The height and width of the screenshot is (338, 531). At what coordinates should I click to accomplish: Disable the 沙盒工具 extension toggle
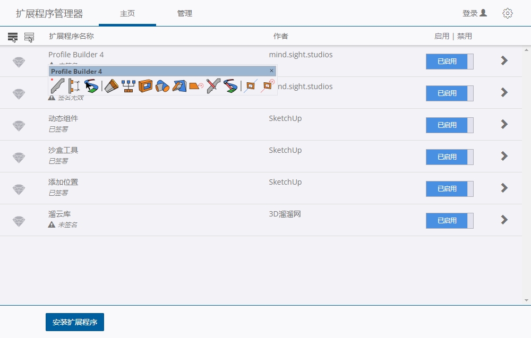pos(449,157)
